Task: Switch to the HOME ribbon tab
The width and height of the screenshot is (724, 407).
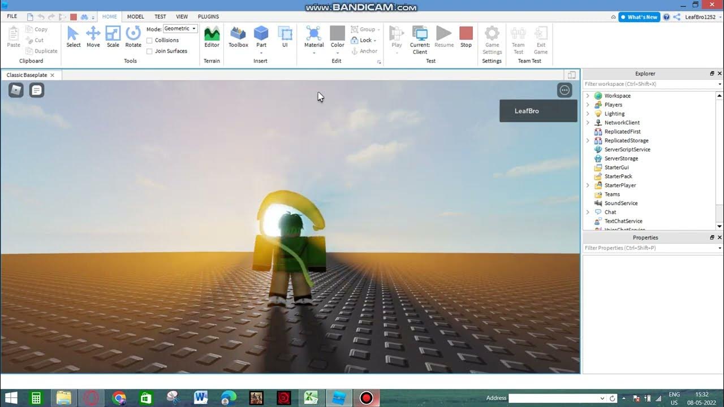Action: point(110,17)
